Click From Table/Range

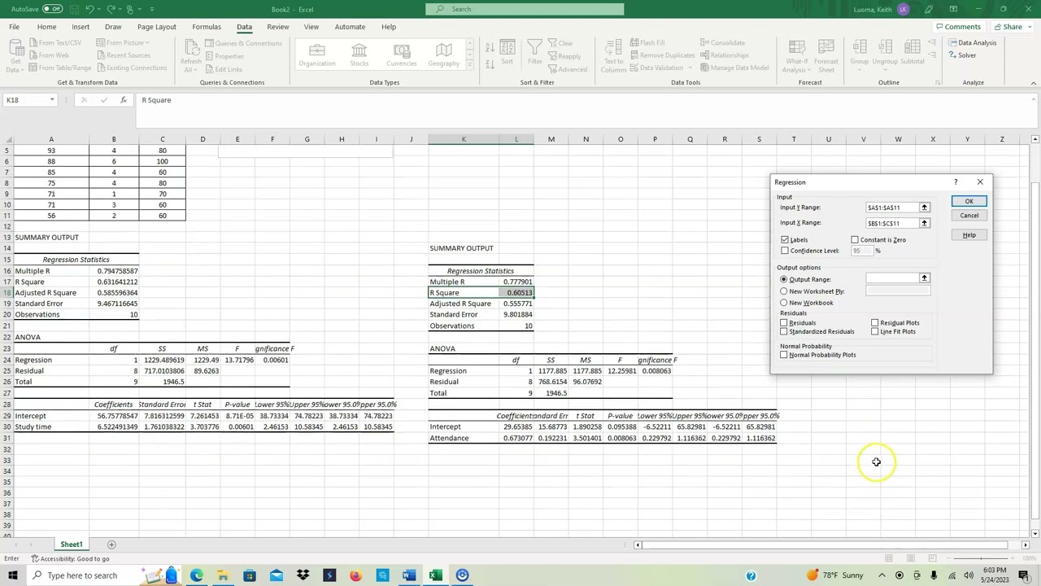[x=61, y=68]
